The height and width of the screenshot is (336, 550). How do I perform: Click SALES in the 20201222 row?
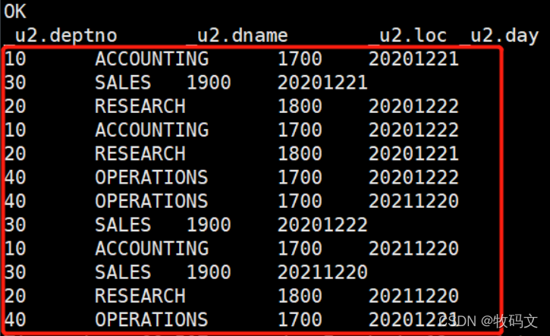coord(123,225)
